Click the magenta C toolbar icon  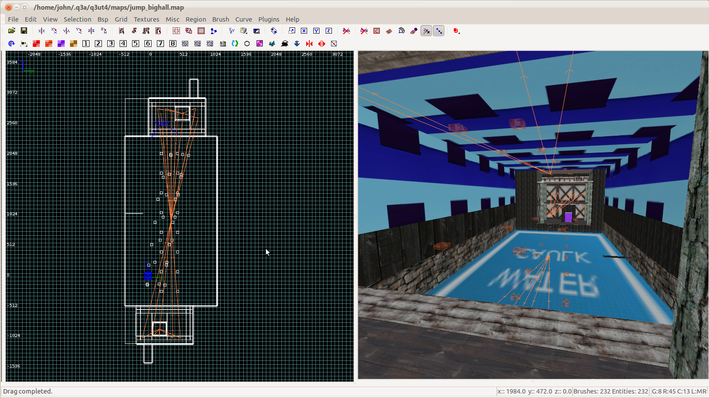tap(260, 44)
